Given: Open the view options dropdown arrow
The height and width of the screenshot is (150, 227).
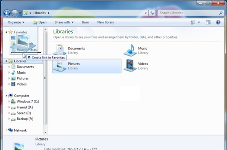Looking at the screenshot, I should (199, 22).
